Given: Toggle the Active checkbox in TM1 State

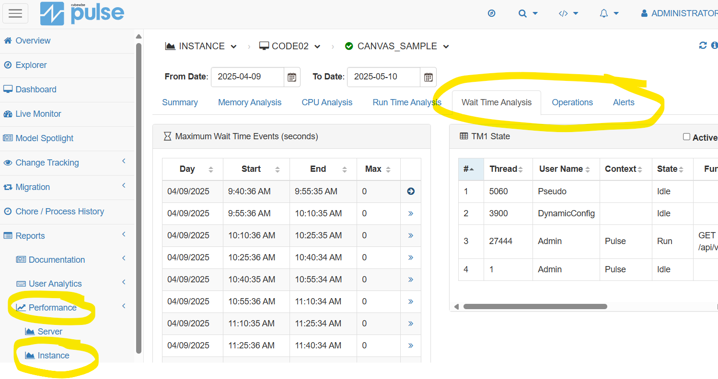Looking at the screenshot, I should [x=686, y=137].
